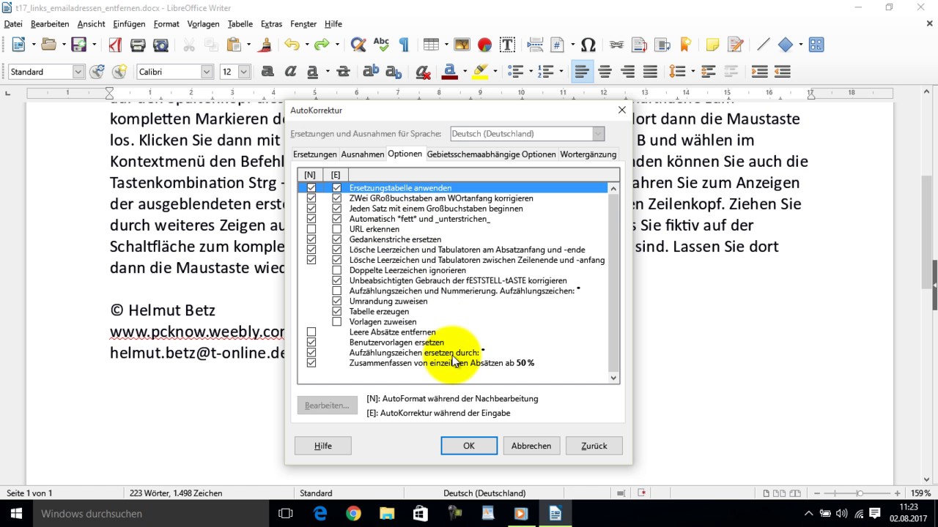Open the Extras menu
Viewport: 938px width, 527px height.
coord(271,24)
